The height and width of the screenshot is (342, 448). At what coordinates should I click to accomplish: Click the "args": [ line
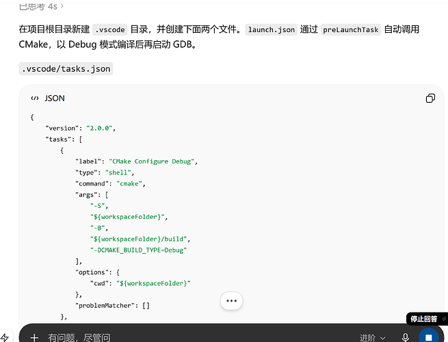(x=92, y=194)
